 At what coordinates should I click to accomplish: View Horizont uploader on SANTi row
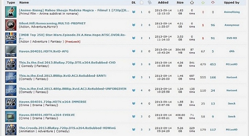(232, 77)
